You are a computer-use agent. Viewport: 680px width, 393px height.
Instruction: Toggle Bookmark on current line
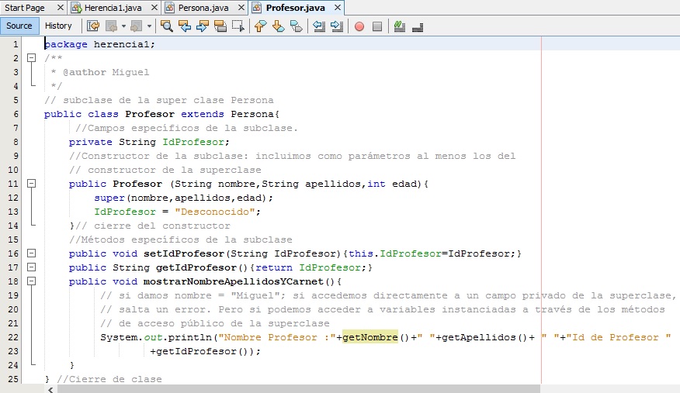(x=296, y=26)
